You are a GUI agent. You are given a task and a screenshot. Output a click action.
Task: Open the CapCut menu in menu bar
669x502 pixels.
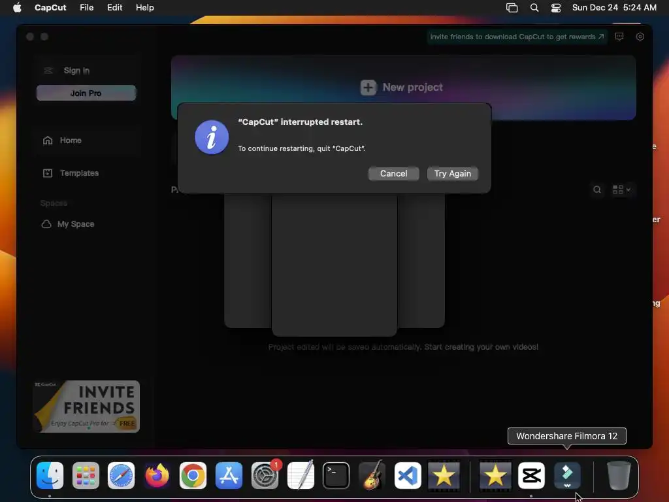pyautogui.click(x=50, y=8)
